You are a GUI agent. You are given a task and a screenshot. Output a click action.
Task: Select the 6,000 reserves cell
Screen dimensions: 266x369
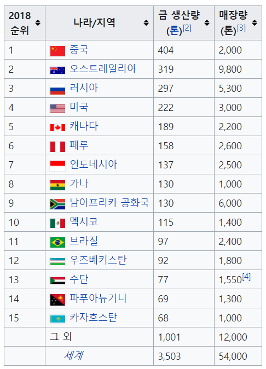pos(238,203)
